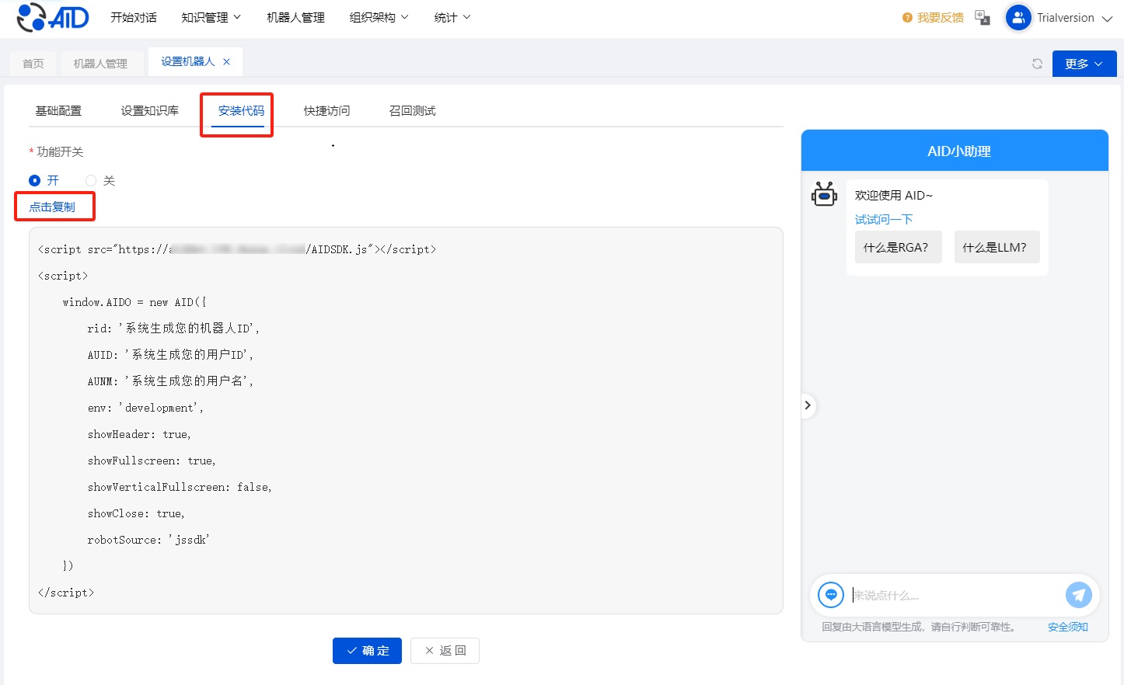Viewport: 1124px width, 685px height.
Task: Click the 试试问一下 link
Action: [x=884, y=220]
